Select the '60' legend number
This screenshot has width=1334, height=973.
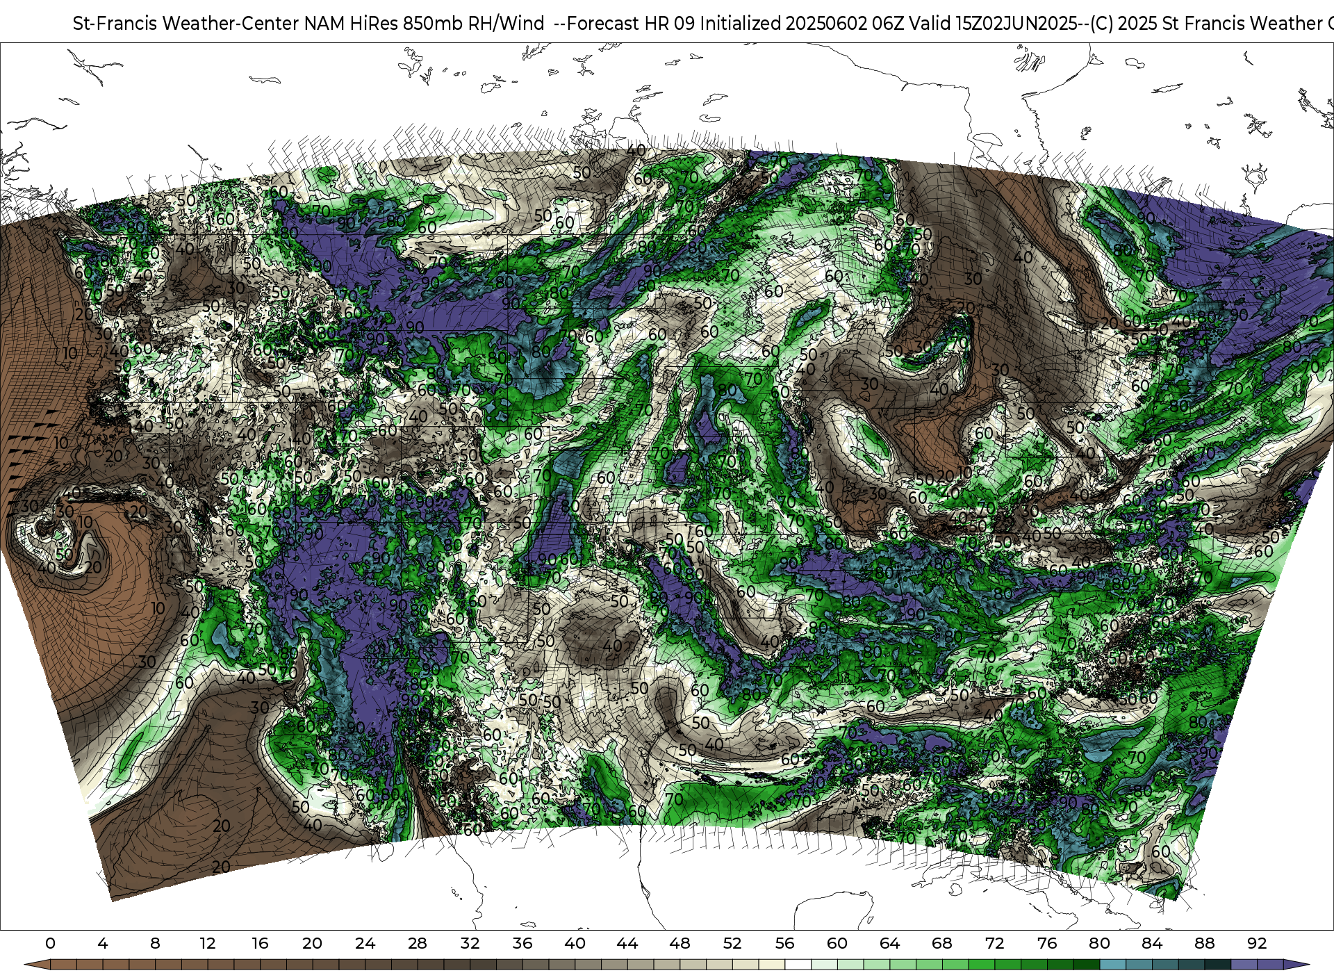[837, 944]
